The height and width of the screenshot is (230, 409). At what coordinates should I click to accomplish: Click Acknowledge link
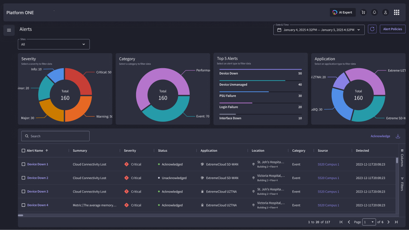click(x=380, y=136)
